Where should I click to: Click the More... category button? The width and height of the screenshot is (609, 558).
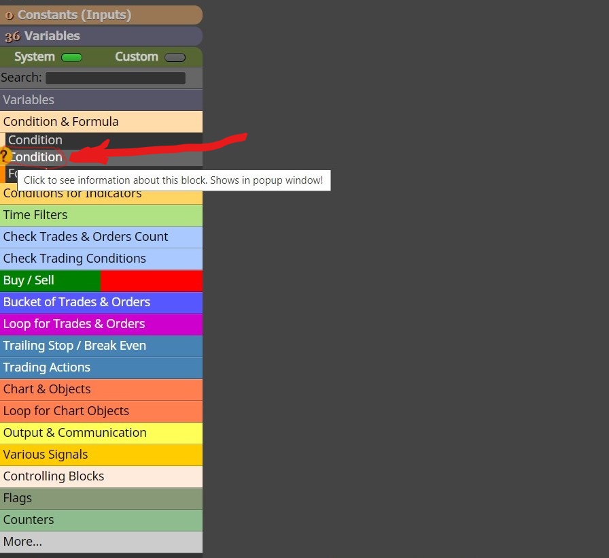(x=101, y=542)
